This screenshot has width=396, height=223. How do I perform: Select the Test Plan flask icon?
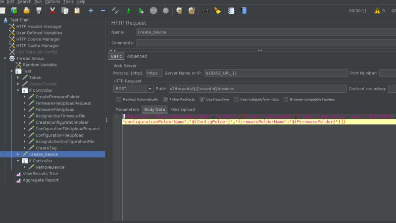tap(5, 20)
